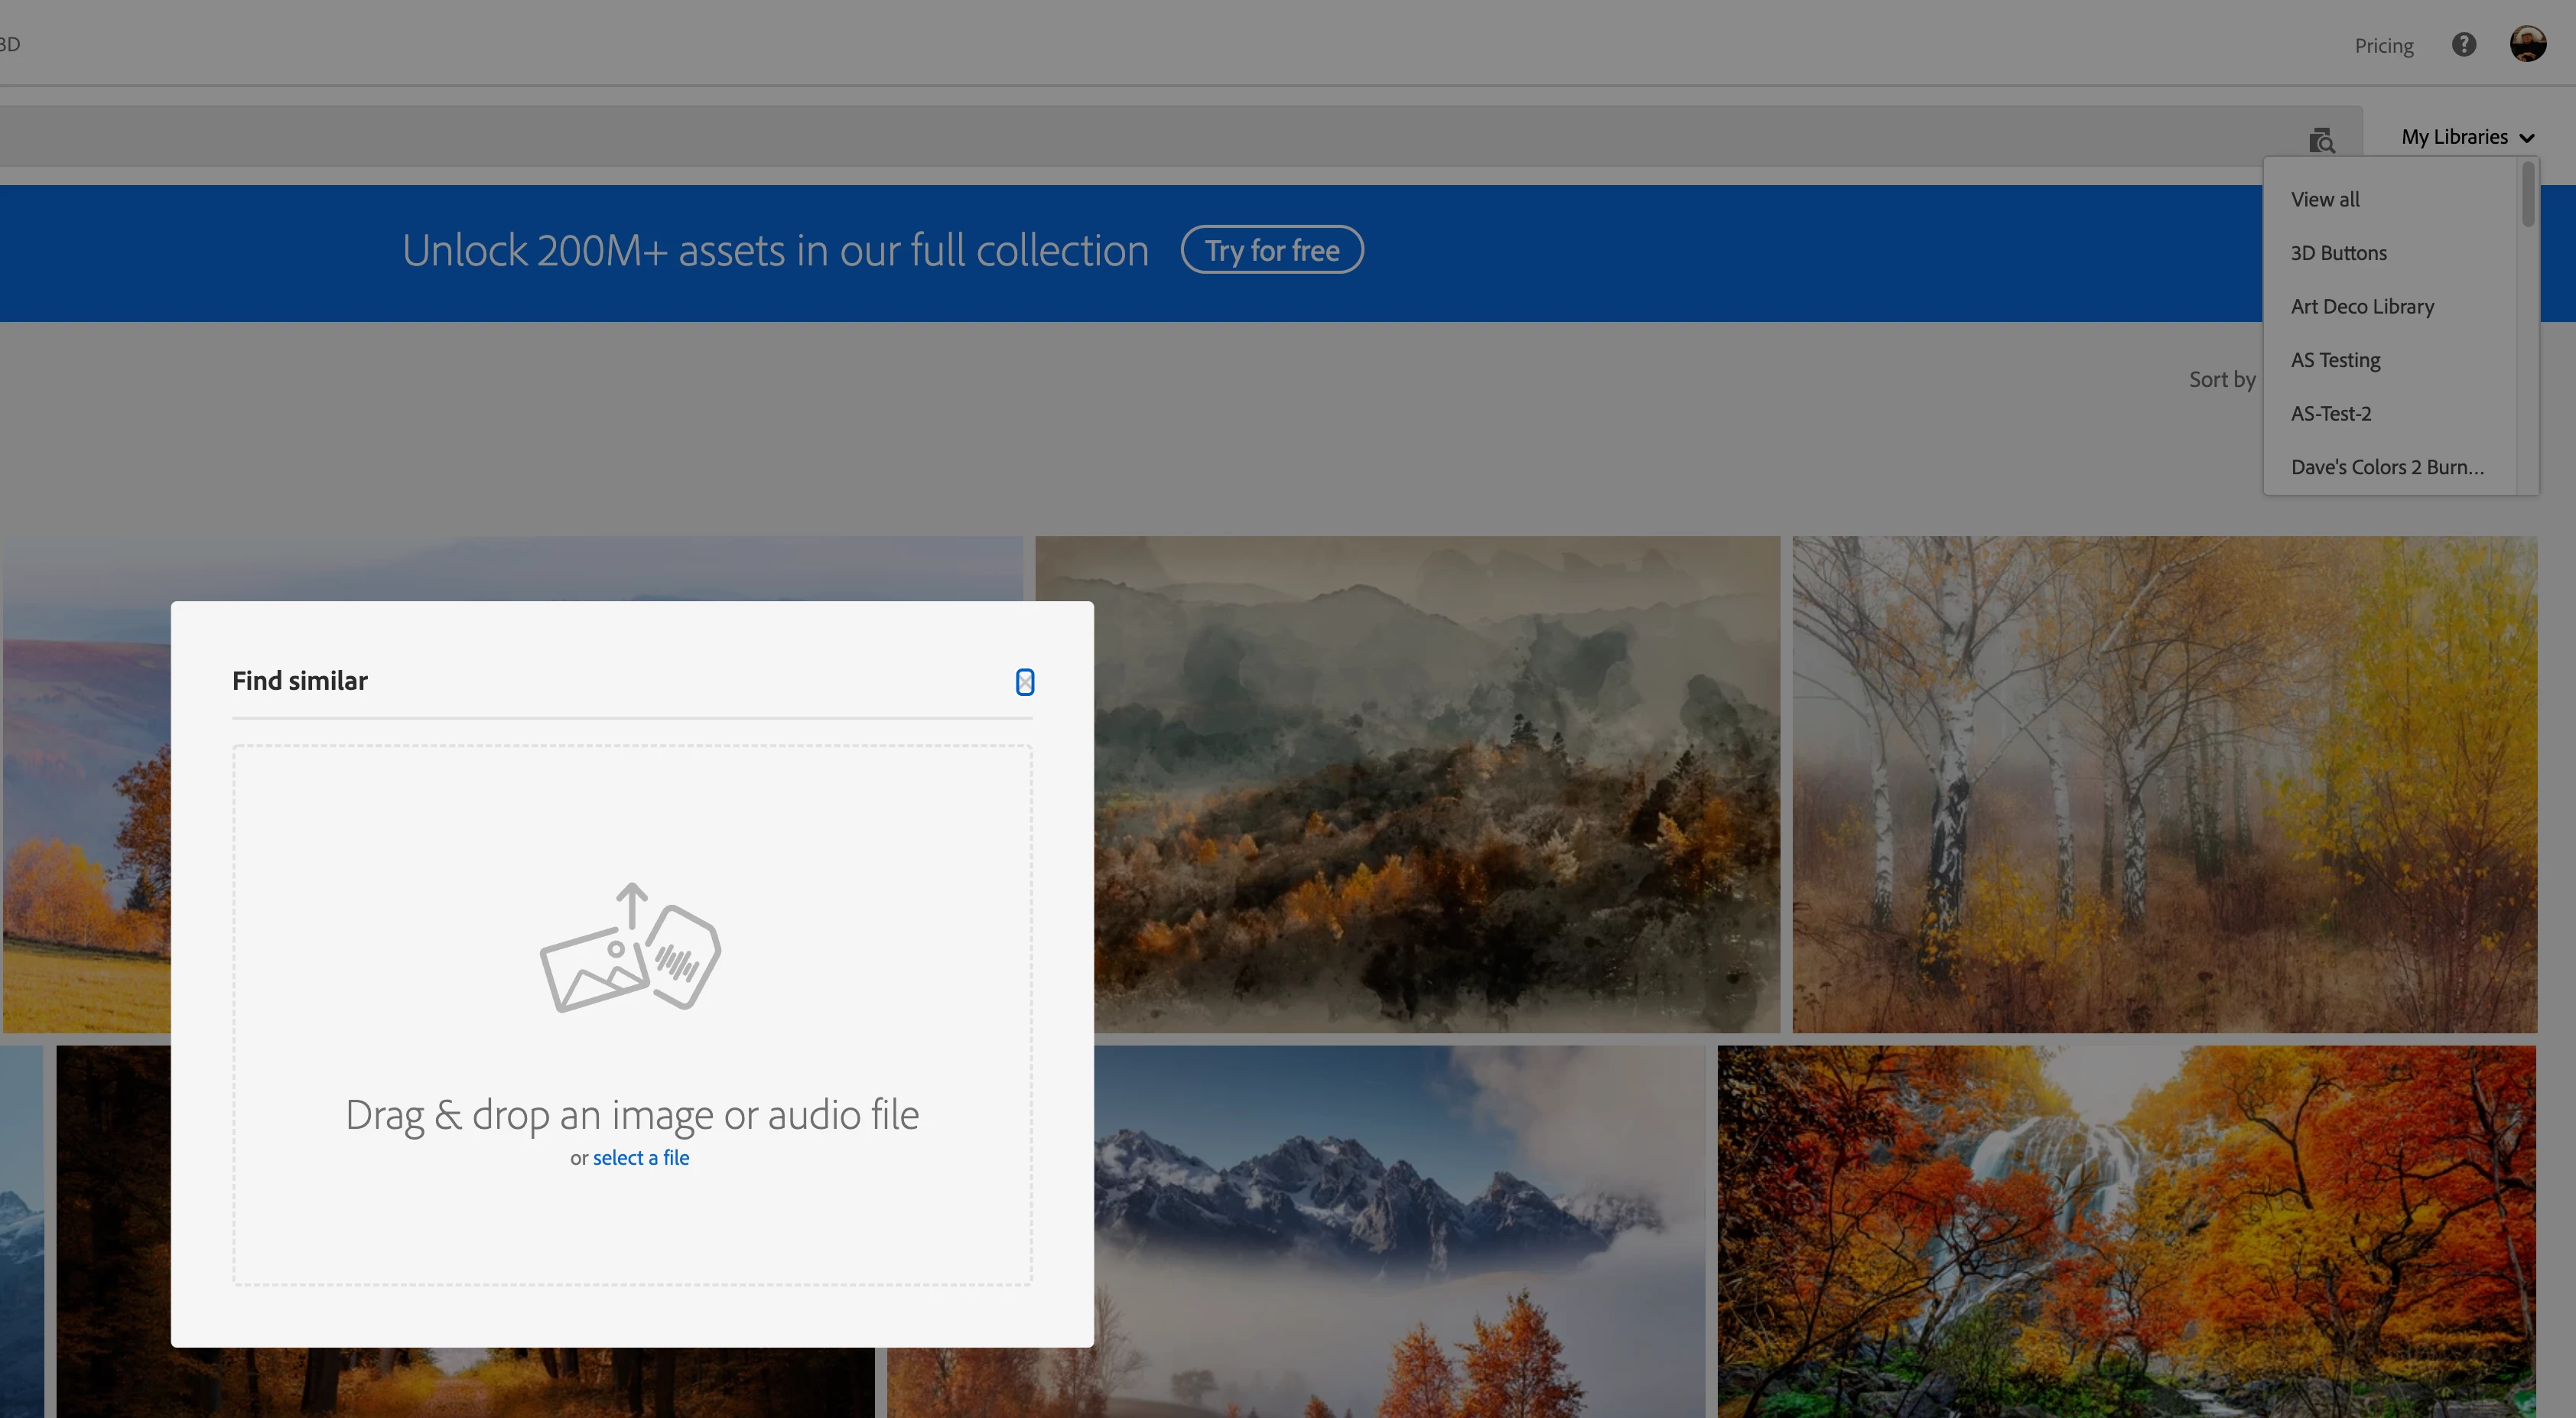The image size is (2576, 1418).
Task: Choose the 3D Buttons library
Action: [x=2338, y=253]
